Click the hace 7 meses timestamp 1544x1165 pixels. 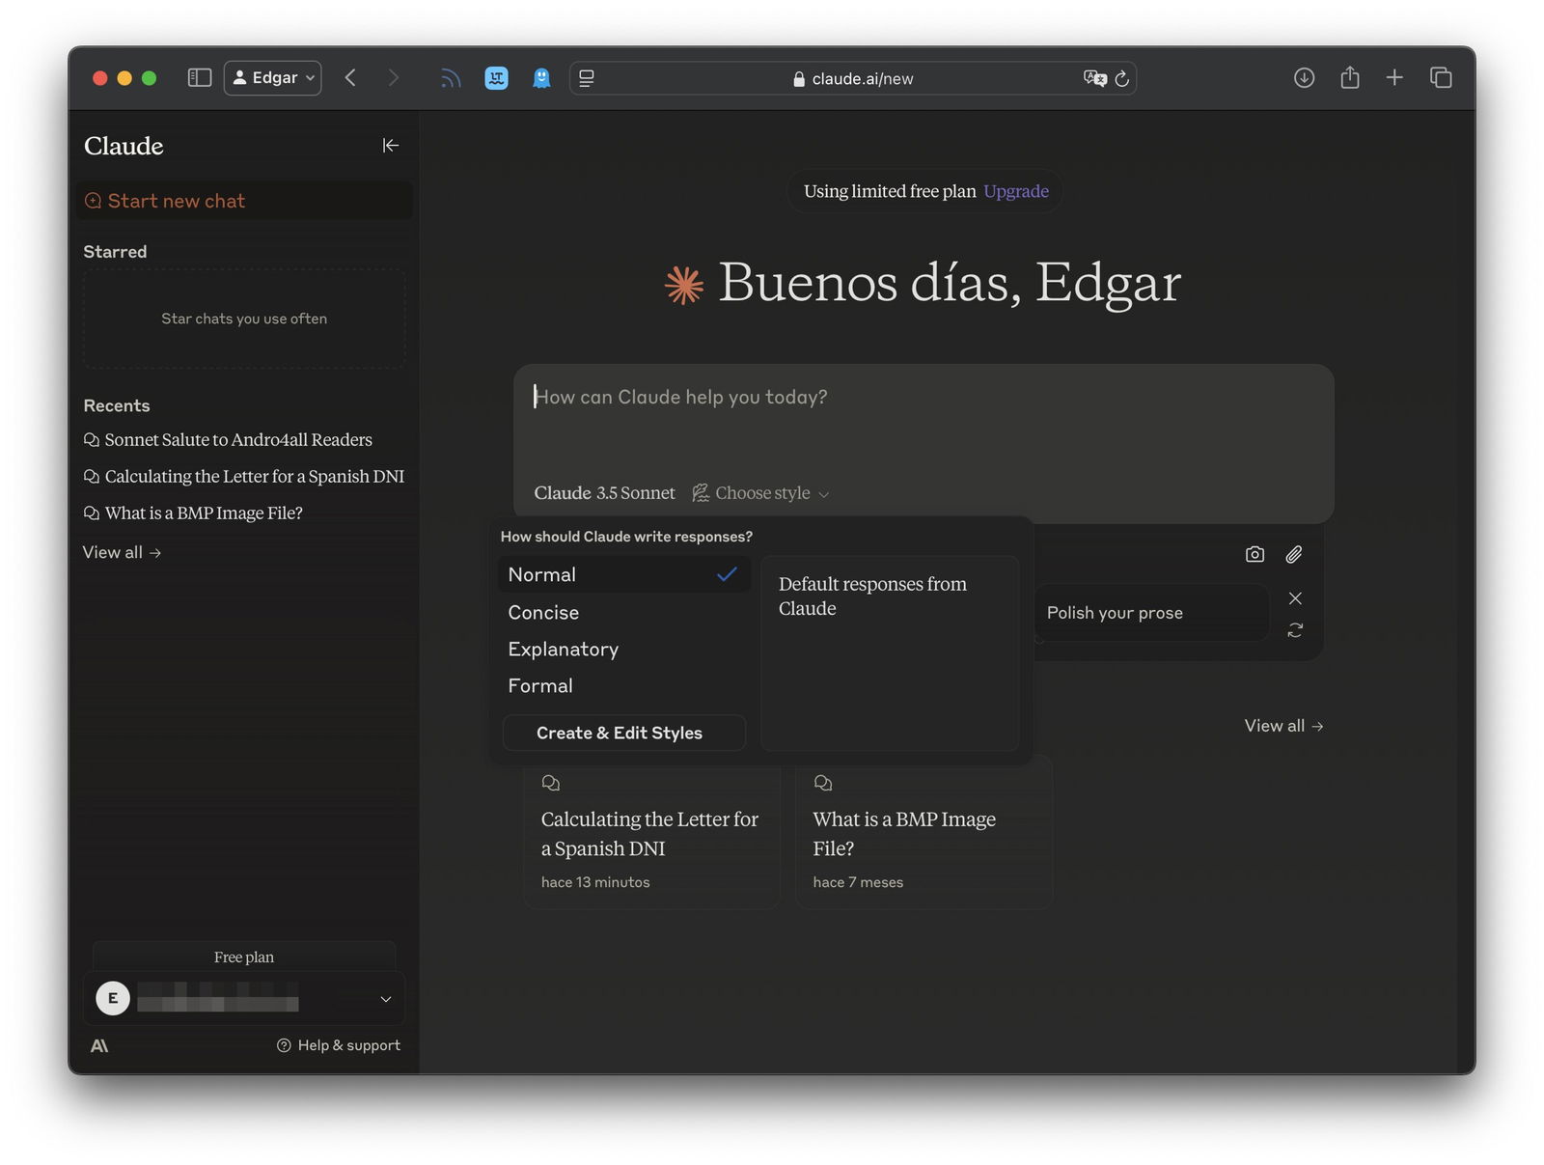pos(858,882)
